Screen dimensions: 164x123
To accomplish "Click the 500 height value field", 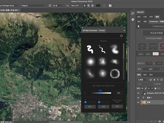I will pos(119,93).
